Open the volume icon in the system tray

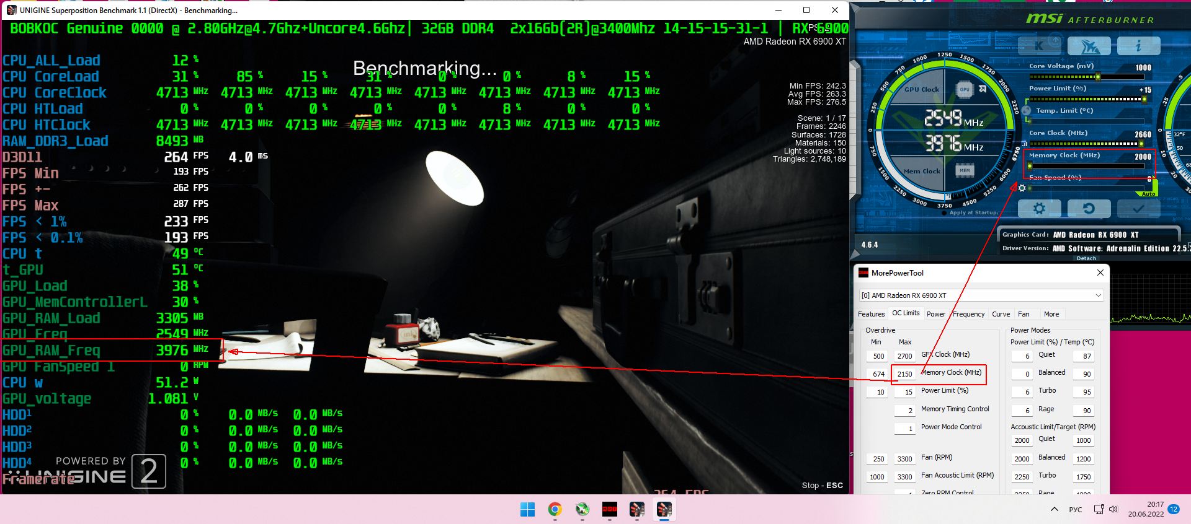click(1113, 510)
